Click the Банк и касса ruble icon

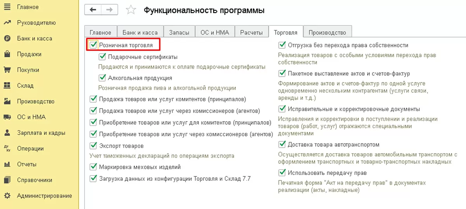(x=7, y=38)
